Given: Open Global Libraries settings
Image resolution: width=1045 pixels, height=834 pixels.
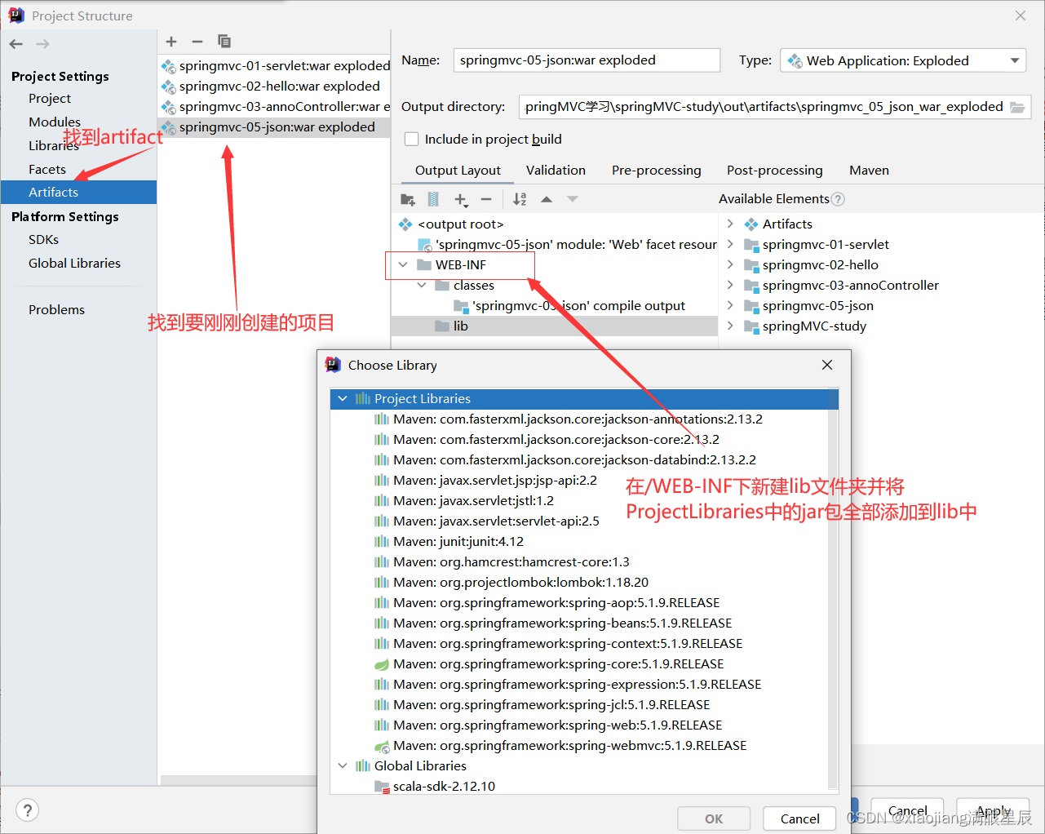Looking at the screenshot, I should (74, 263).
